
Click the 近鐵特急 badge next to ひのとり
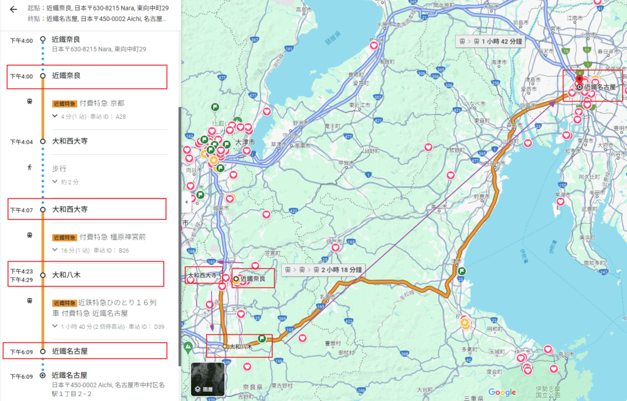(x=64, y=303)
